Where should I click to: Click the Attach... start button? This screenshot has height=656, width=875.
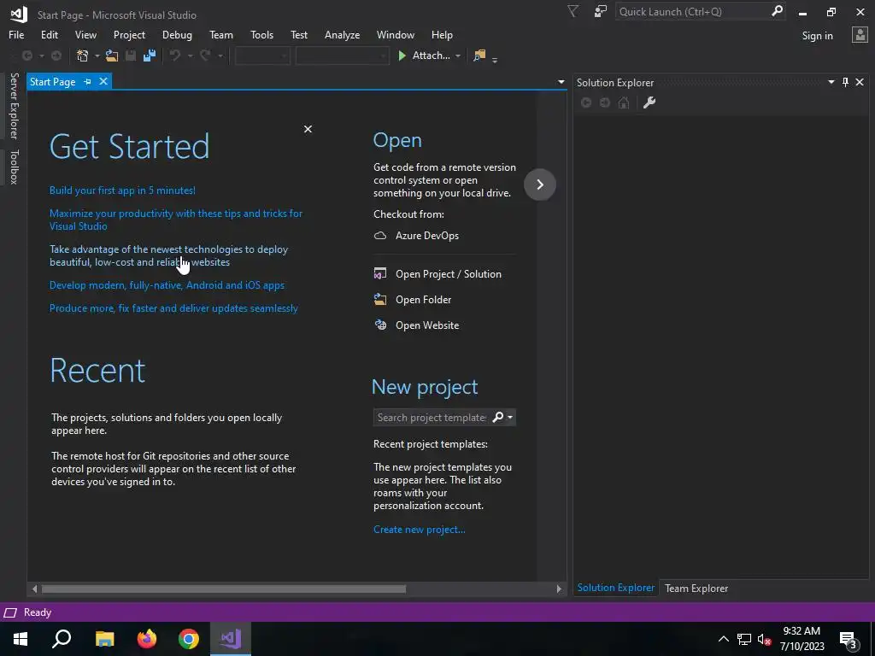[x=424, y=56]
